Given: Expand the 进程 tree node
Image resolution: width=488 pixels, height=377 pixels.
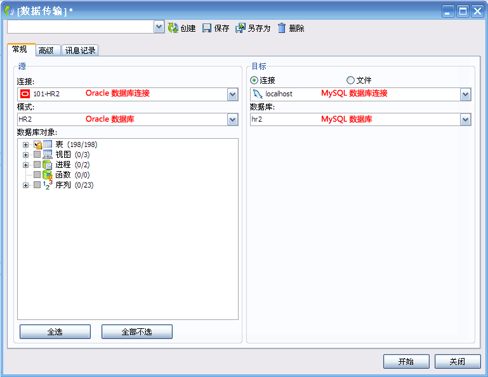Looking at the screenshot, I should [x=25, y=165].
